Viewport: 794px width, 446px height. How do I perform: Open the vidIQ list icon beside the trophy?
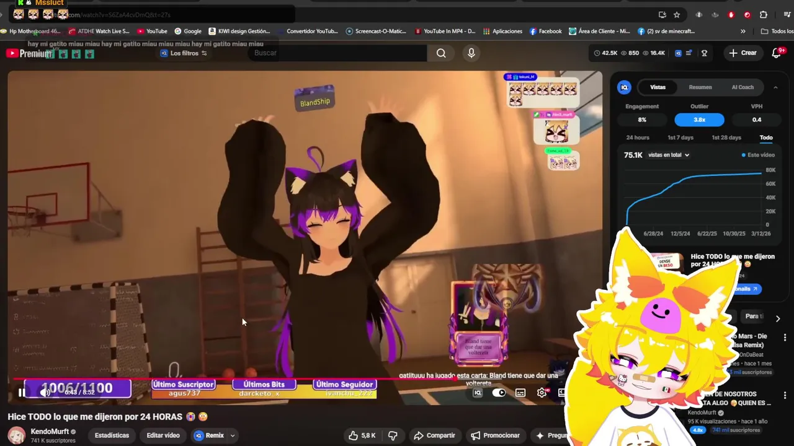(x=689, y=53)
